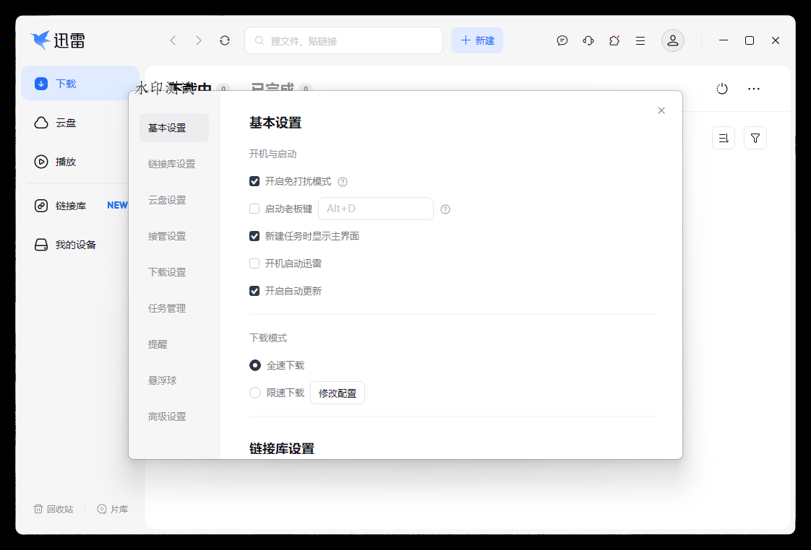Select 全速下载 radio button
The image size is (811, 550).
[255, 365]
